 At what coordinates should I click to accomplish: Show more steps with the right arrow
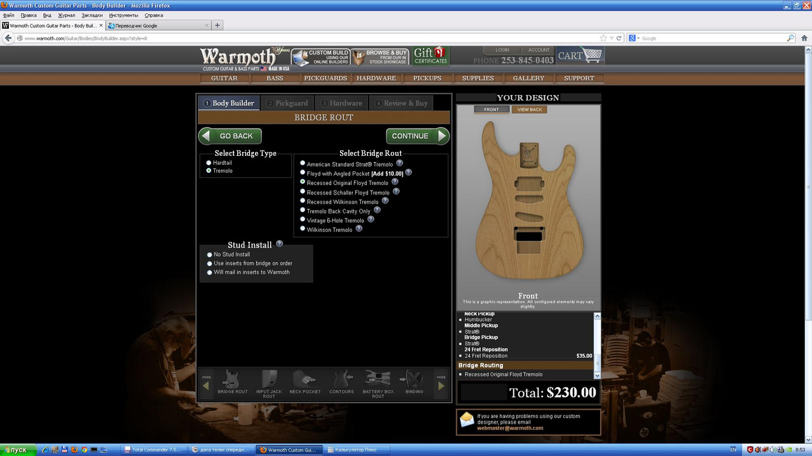(x=442, y=384)
